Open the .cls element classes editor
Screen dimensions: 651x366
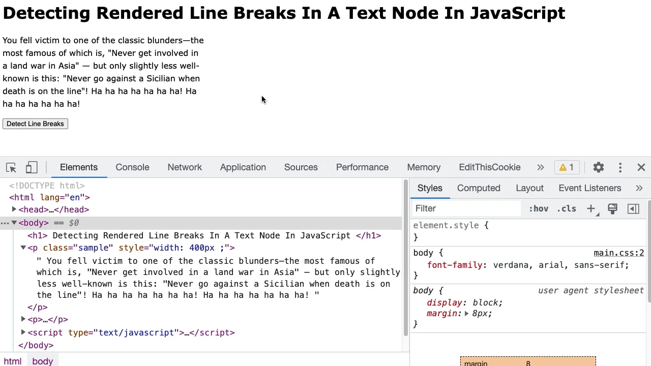pos(566,208)
